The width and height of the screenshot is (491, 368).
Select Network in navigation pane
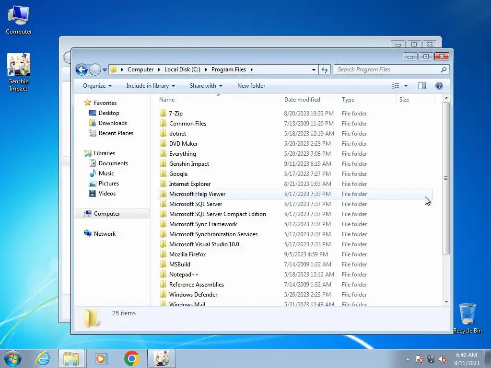pos(100,233)
